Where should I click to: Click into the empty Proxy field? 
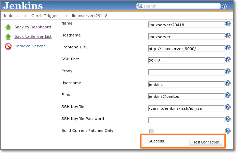(x=187, y=73)
